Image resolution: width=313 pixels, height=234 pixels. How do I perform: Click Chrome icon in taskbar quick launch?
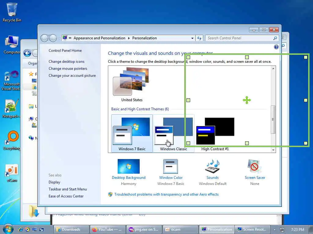27,229
